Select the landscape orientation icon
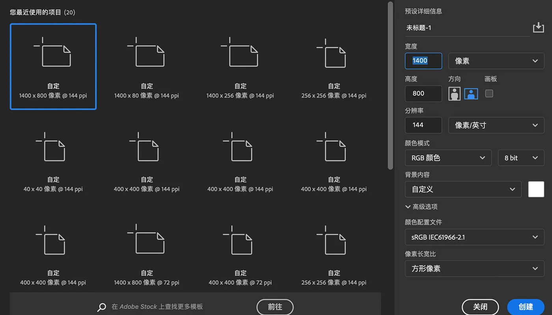The width and height of the screenshot is (552, 315). [471, 93]
